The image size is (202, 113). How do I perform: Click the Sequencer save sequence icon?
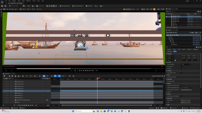click(x=9, y=76)
